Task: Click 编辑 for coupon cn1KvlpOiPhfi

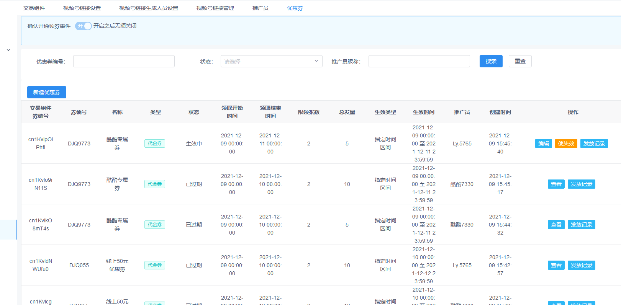Action: click(543, 144)
